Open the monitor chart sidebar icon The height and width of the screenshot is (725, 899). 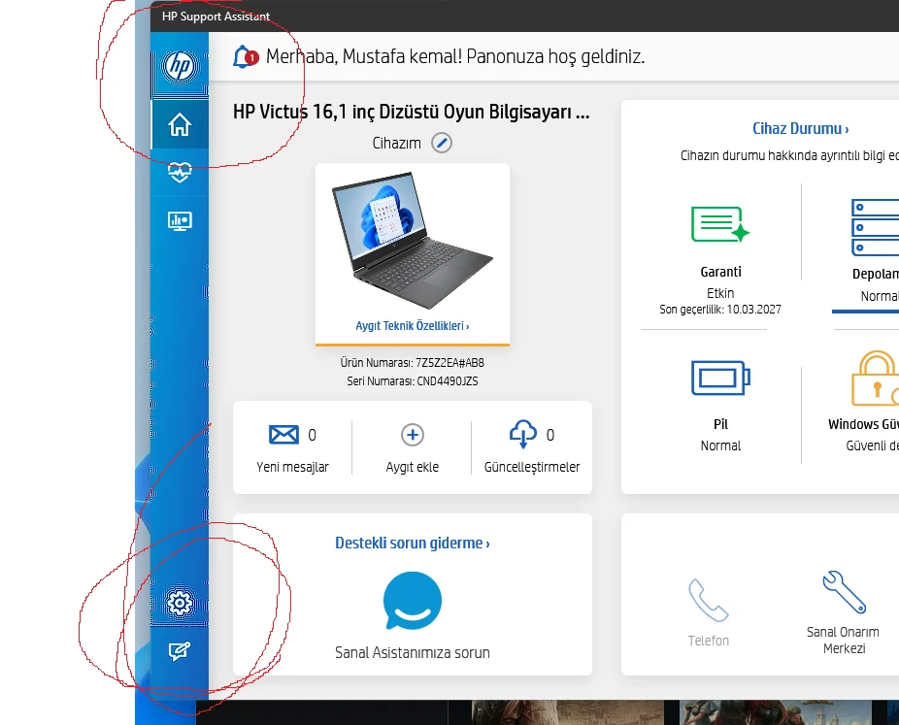(x=180, y=220)
